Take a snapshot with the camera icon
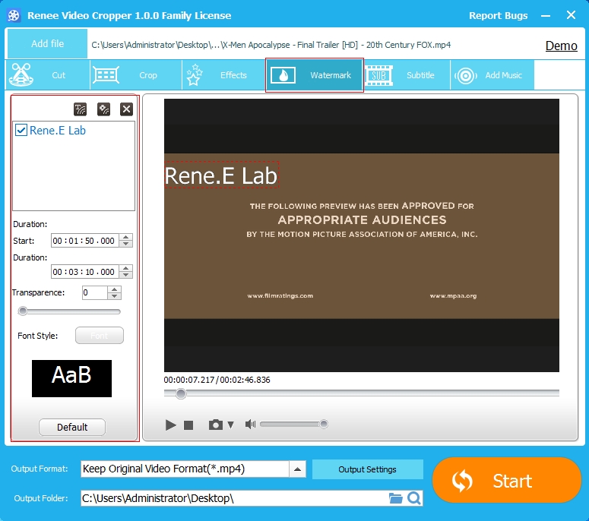The height and width of the screenshot is (521, 589). [216, 425]
